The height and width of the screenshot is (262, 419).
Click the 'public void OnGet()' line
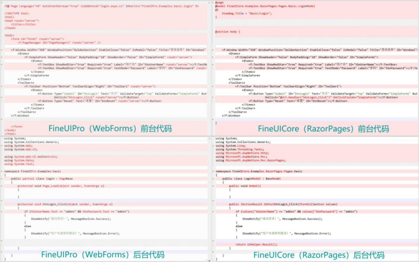tap(245, 186)
